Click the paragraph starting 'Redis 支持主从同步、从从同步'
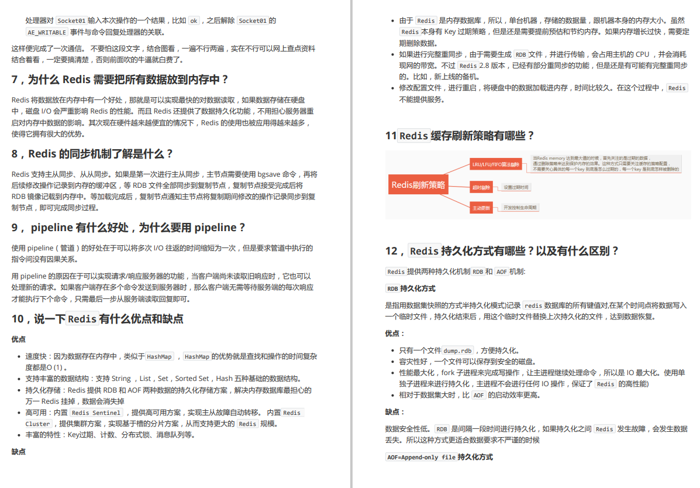700x488 pixels. (164, 191)
